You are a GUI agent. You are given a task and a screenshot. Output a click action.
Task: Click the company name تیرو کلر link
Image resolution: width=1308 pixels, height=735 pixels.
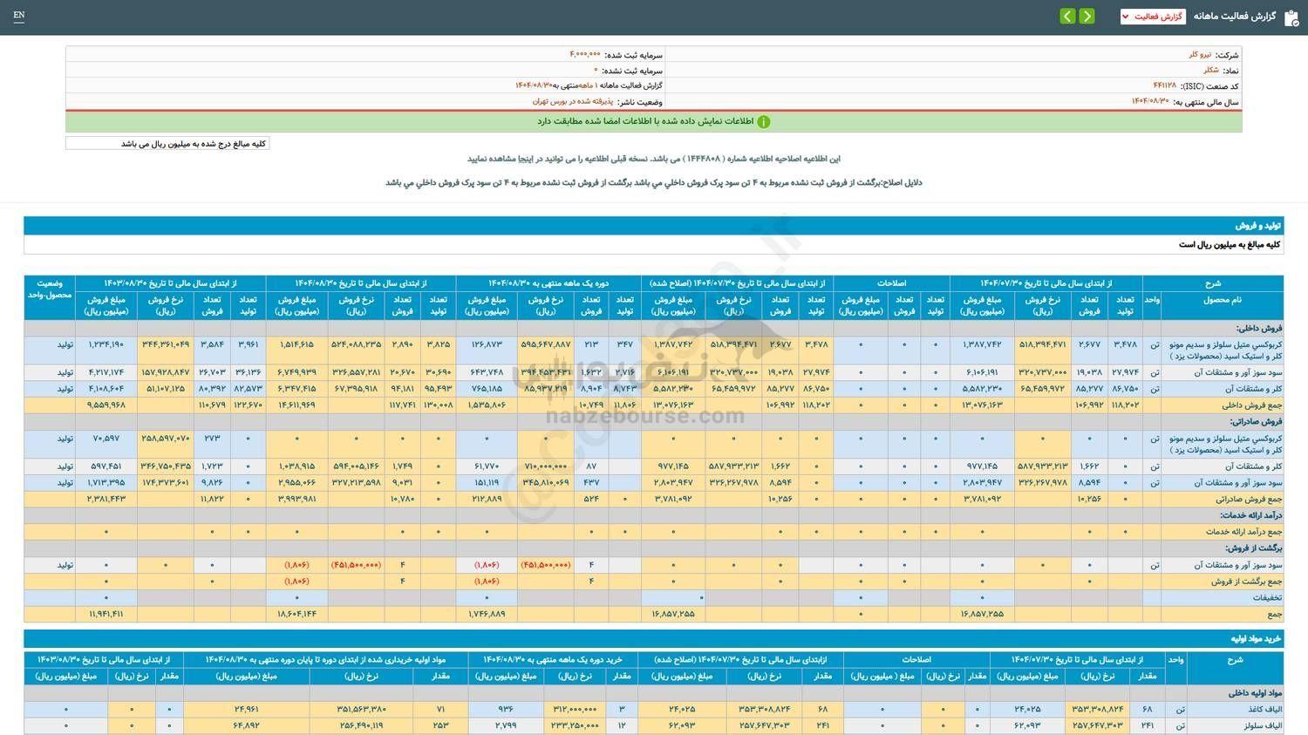(x=1202, y=54)
